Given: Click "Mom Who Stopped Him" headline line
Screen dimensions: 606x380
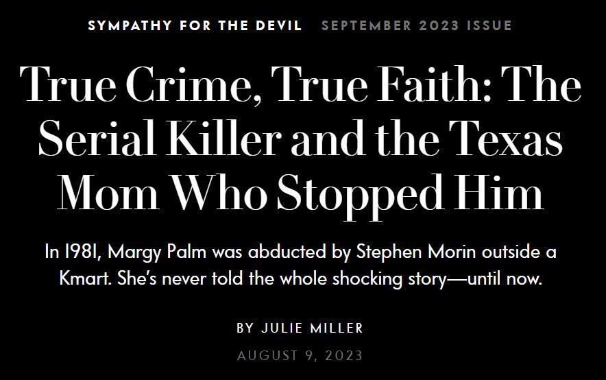Looking at the screenshot, I should point(301,193).
